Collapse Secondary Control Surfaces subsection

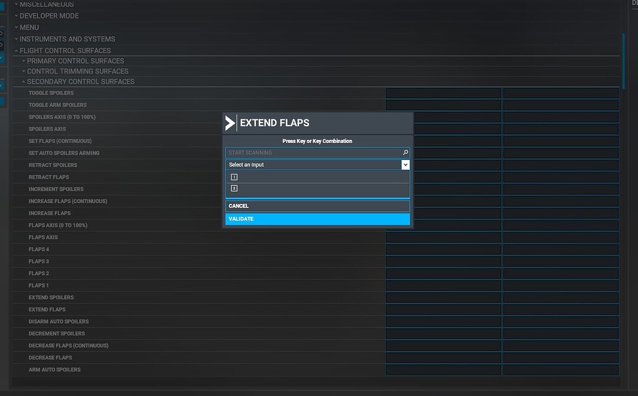[x=80, y=82]
